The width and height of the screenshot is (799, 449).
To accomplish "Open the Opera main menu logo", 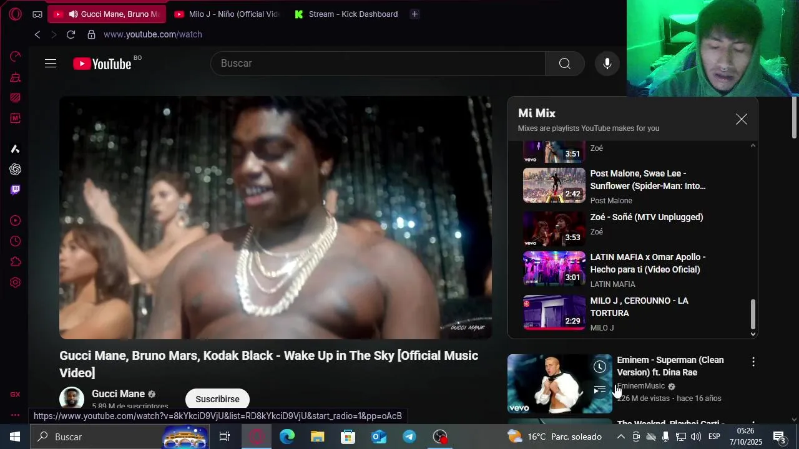I will pos(16,14).
